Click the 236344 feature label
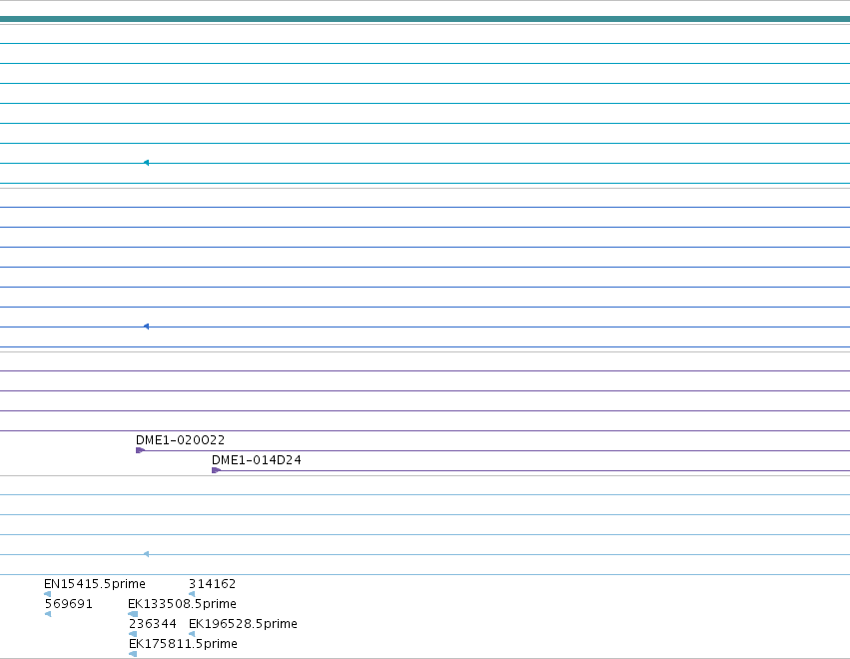The height and width of the screenshot is (659, 850). coord(153,624)
